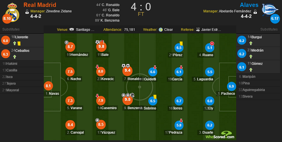Click the stadium venue icon
This screenshot has height=142, width=282.
click(72, 30)
